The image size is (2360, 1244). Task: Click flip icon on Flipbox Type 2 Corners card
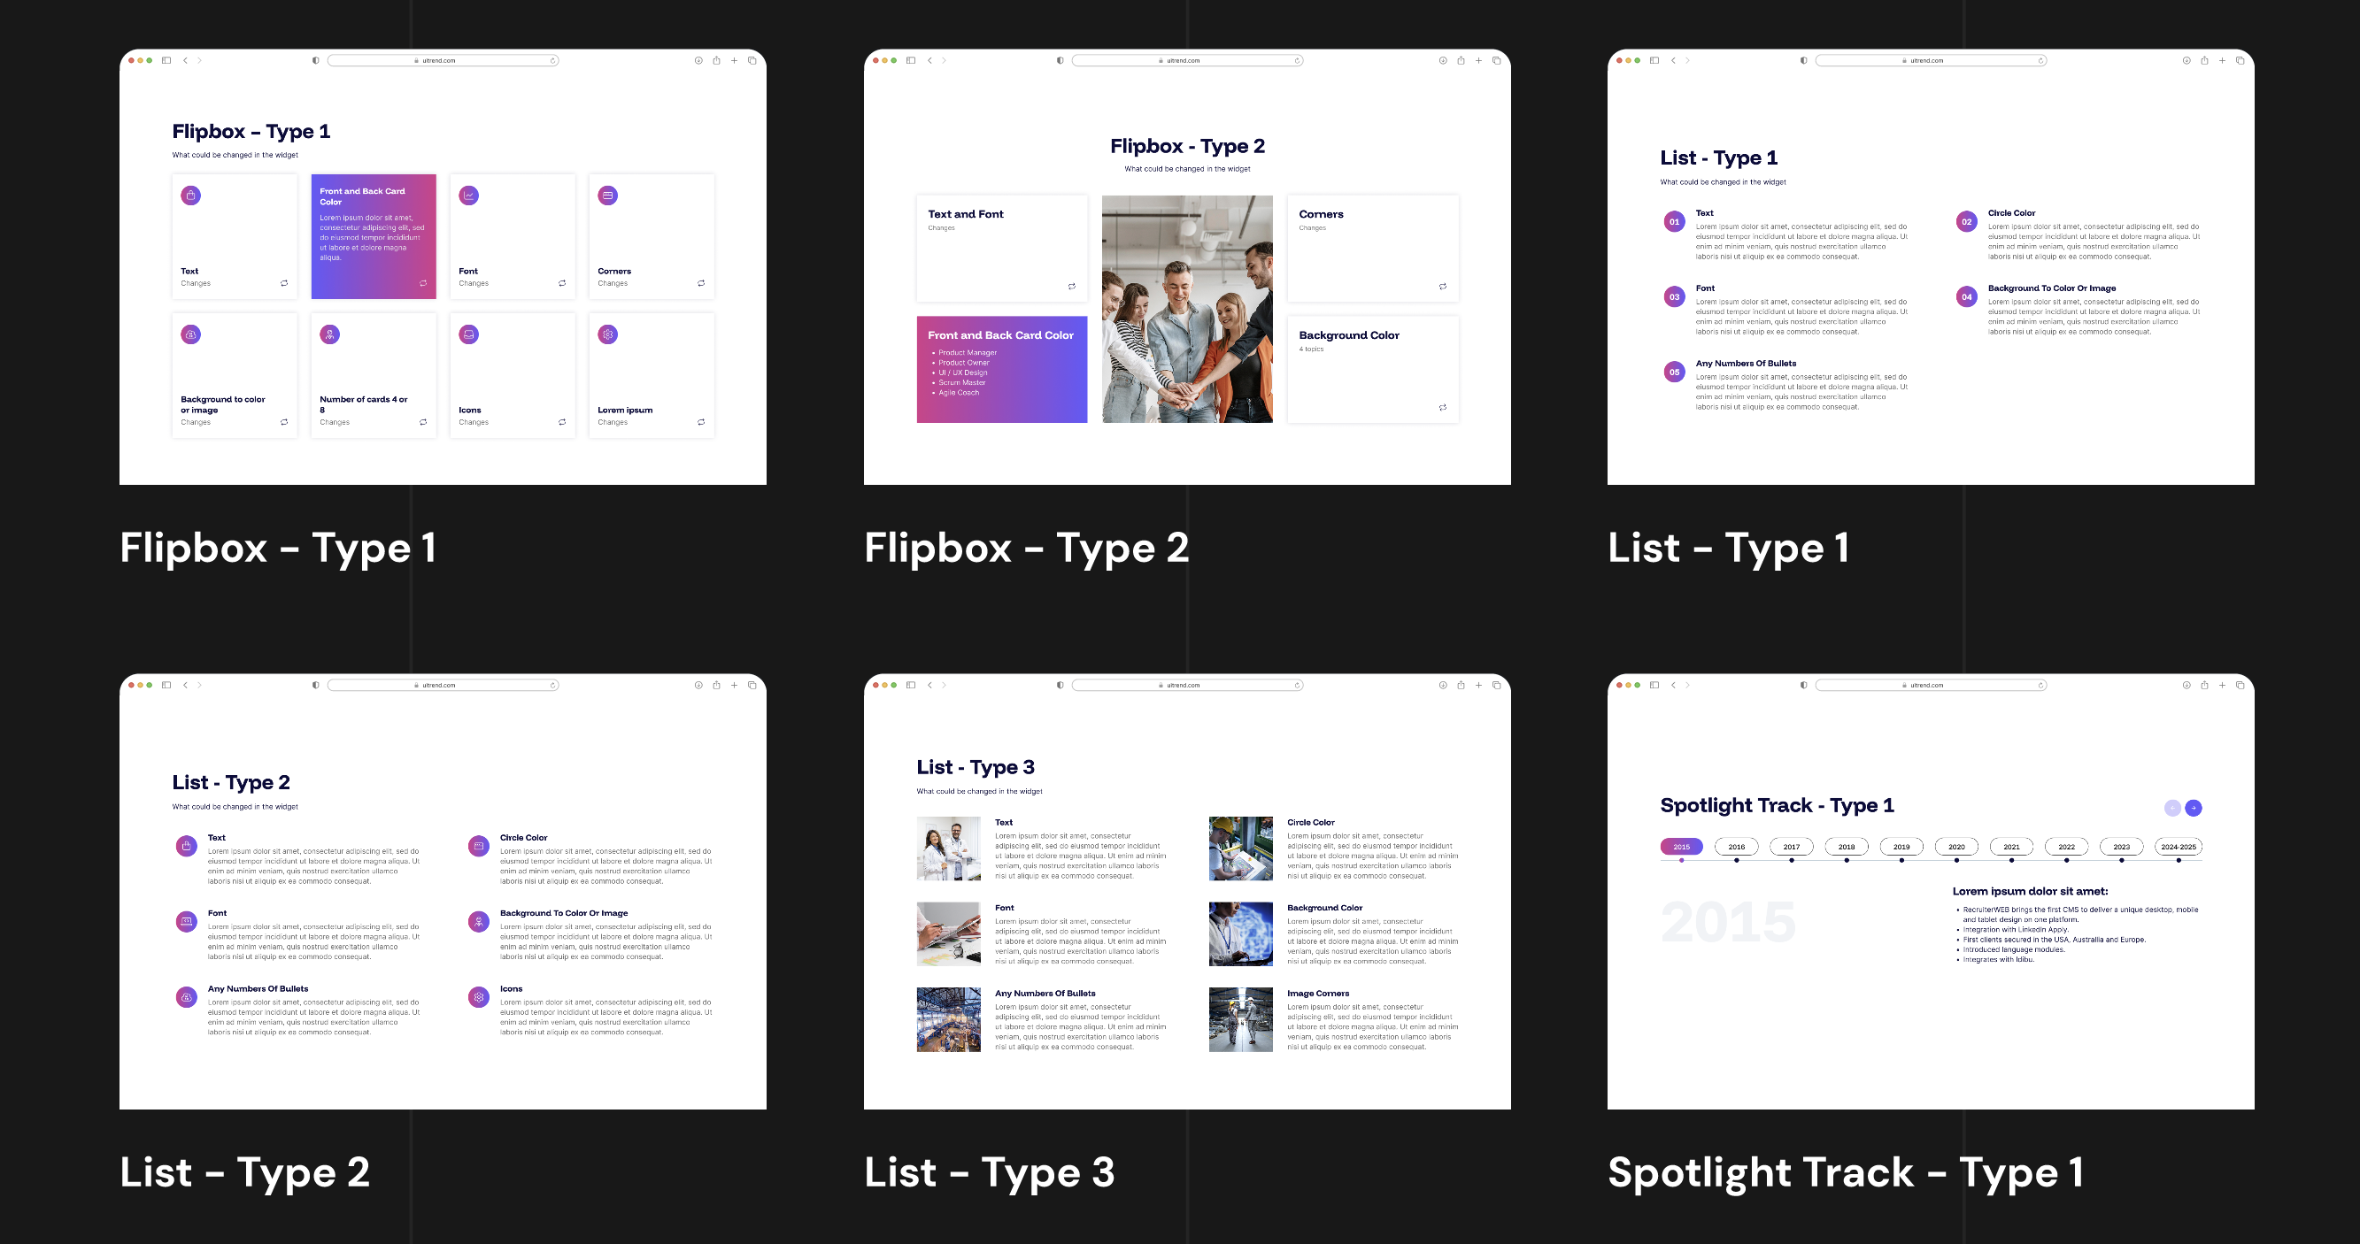click(1442, 287)
